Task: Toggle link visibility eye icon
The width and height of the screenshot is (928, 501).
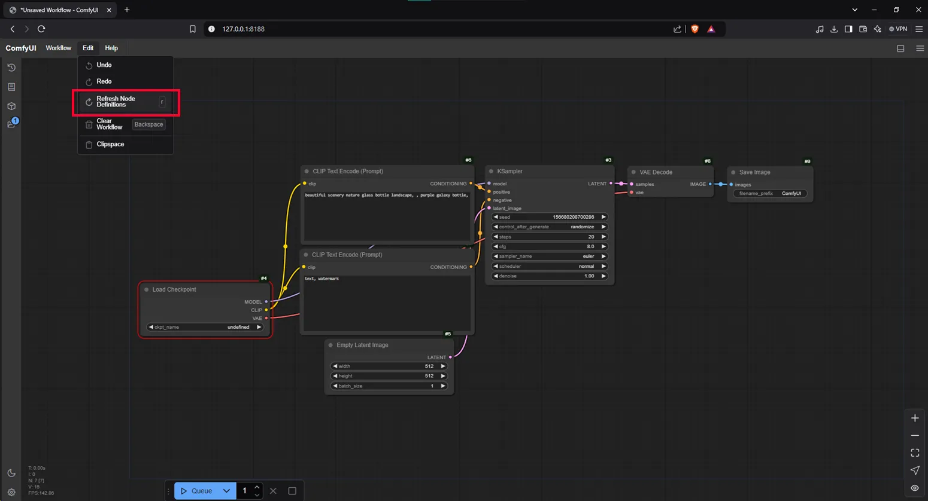Action: pyautogui.click(x=914, y=488)
